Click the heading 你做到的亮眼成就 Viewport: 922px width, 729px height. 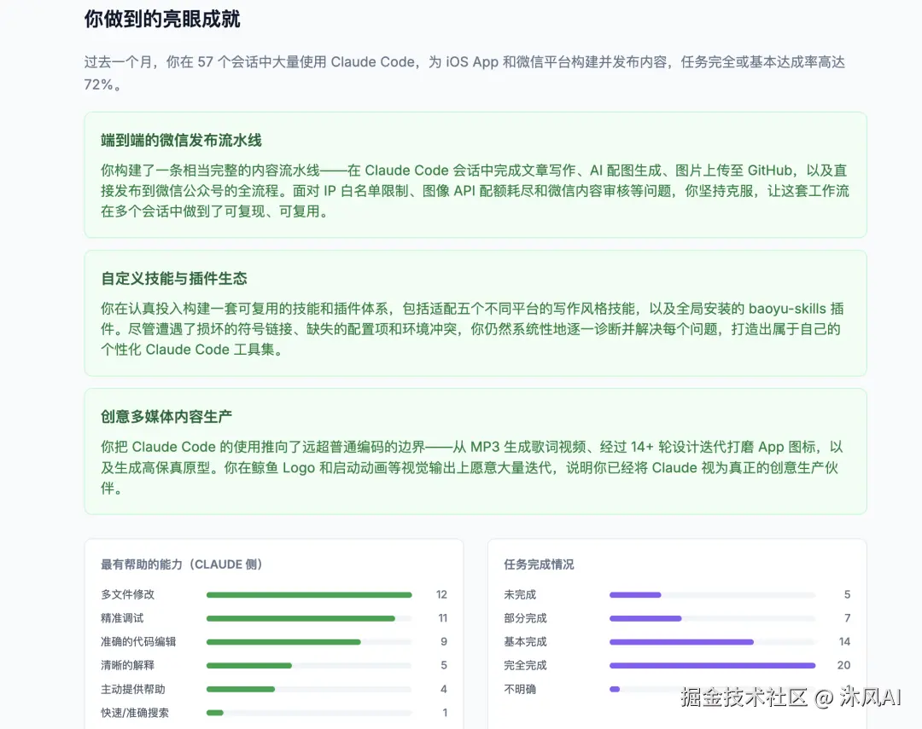coord(161,20)
